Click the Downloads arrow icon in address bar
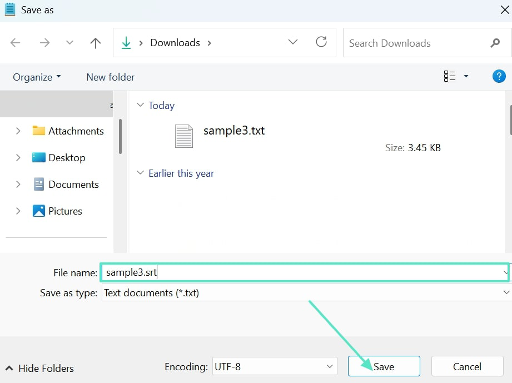The image size is (512, 383). coord(126,43)
